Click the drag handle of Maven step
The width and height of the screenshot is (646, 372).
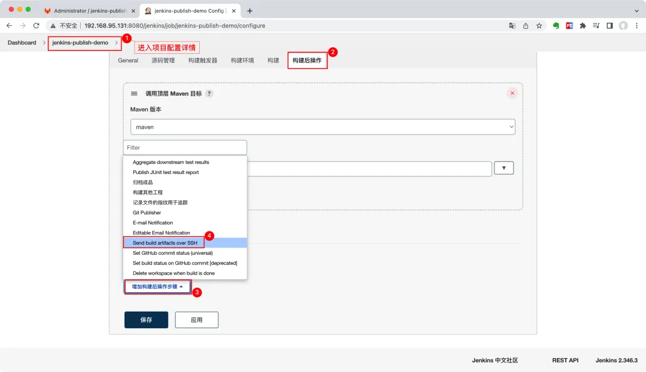pyautogui.click(x=134, y=93)
